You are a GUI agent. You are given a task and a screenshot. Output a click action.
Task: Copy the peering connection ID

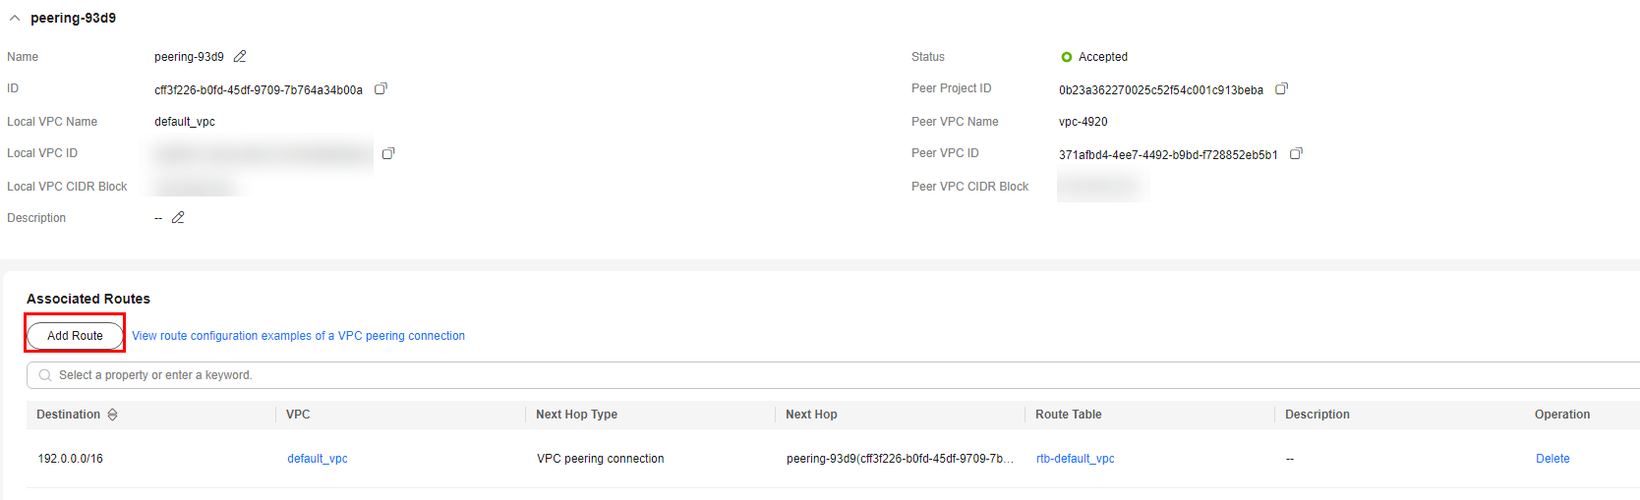click(381, 89)
